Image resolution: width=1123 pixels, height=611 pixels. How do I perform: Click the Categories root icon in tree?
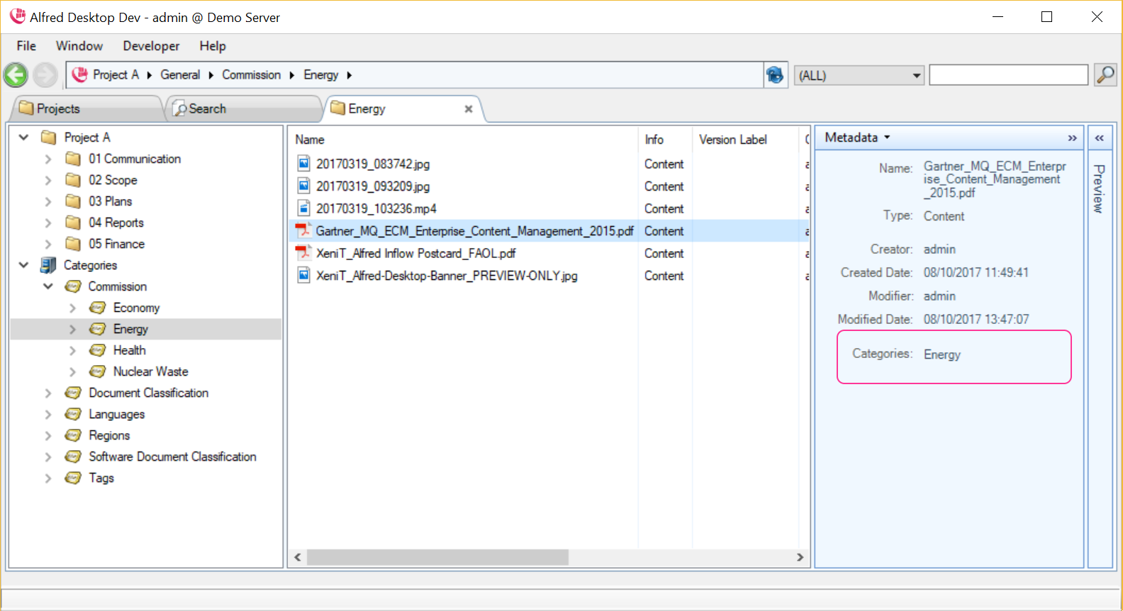[x=48, y=265]
